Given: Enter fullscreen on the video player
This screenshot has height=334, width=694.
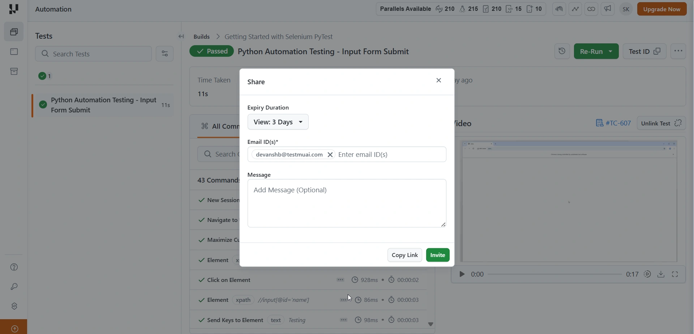Looking at the screenshot, I should (x=675, y=274).
